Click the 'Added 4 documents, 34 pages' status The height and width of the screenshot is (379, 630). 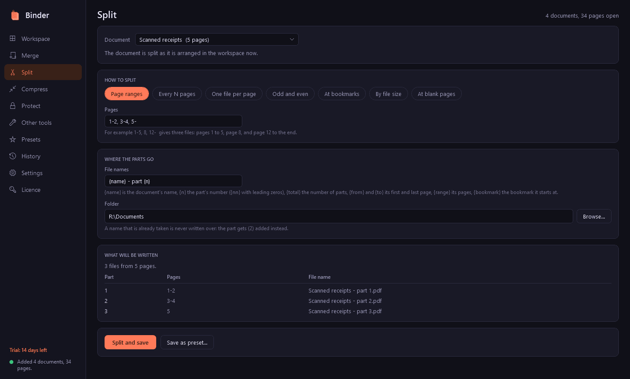(44, 365)
